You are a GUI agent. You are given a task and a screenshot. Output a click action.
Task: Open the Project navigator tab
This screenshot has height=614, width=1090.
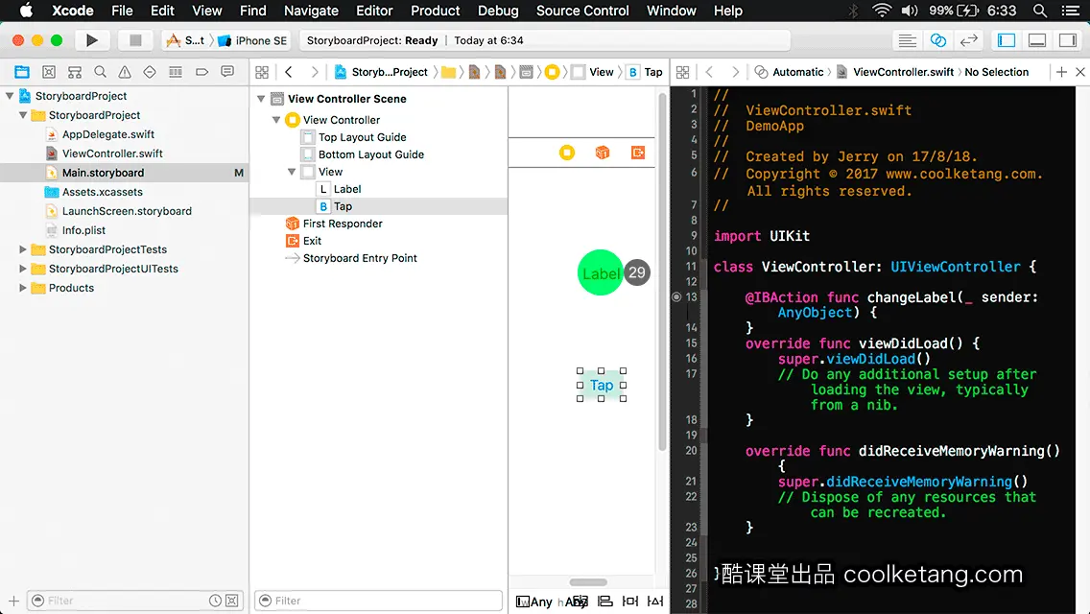(22, 72)
